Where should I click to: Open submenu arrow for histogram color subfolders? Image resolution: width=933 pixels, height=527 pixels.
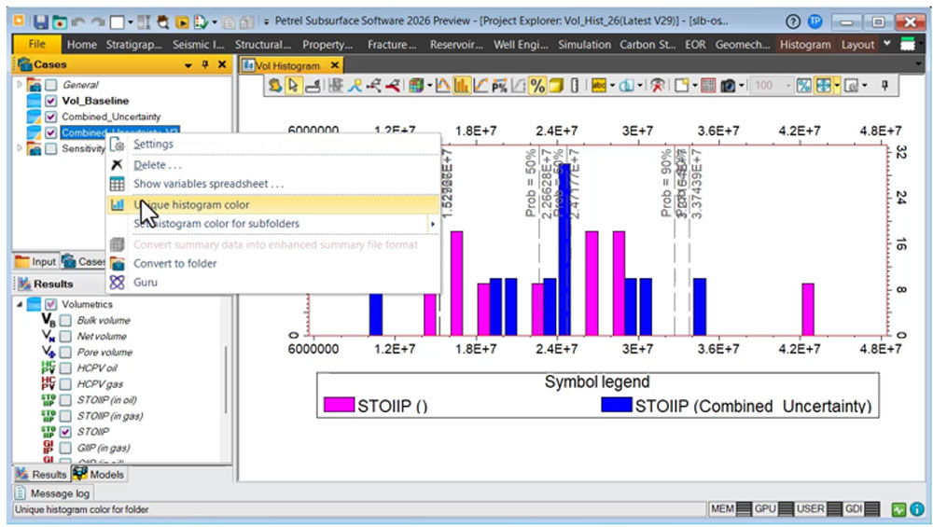click(x=433, y=224)
